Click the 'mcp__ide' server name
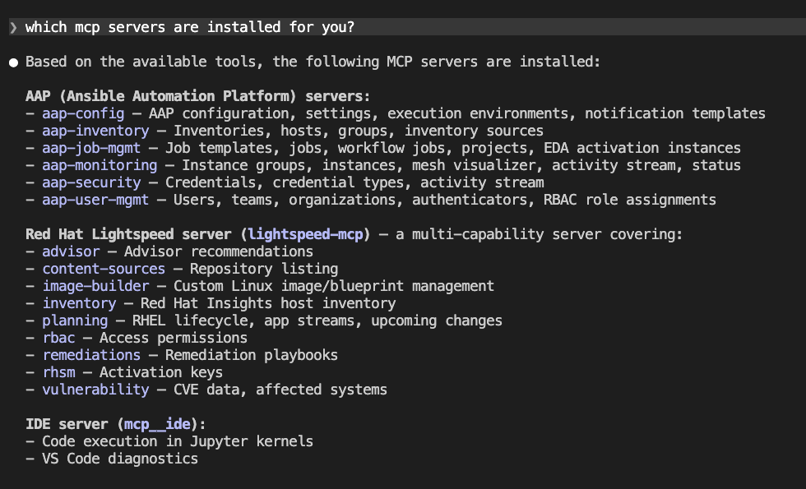The height and width of the screenshot is (489, 806). (157, 424)
